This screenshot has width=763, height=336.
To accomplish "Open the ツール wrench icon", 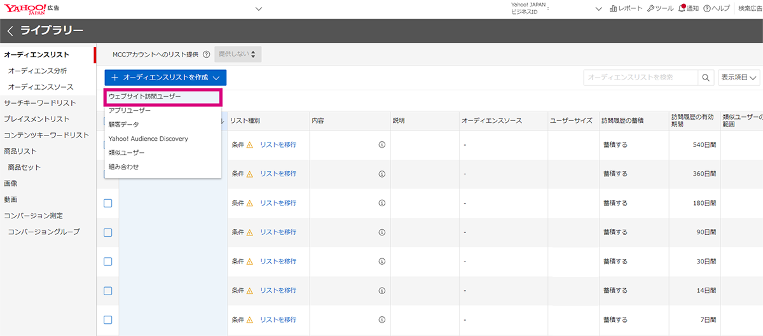I will pos(650,9).
